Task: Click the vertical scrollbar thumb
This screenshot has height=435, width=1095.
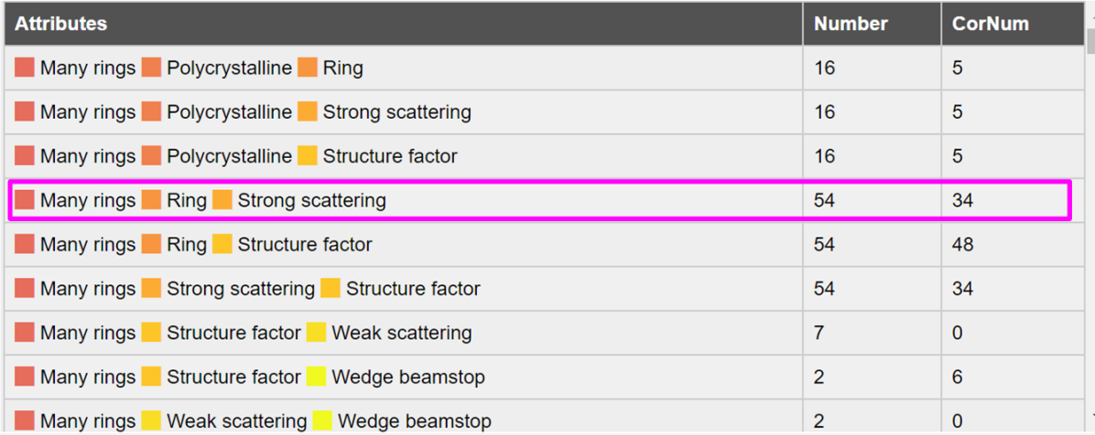Action: 1090,40
